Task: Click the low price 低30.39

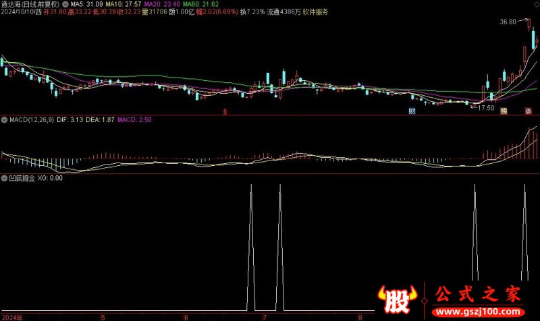Action: [x=105, y=12]
